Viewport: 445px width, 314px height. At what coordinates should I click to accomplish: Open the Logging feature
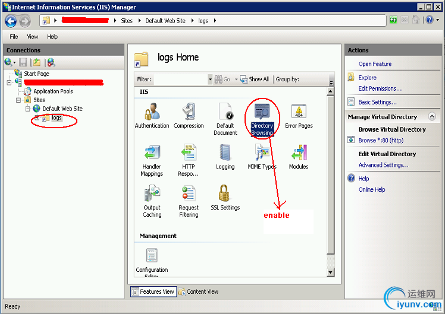coord(225,157)
